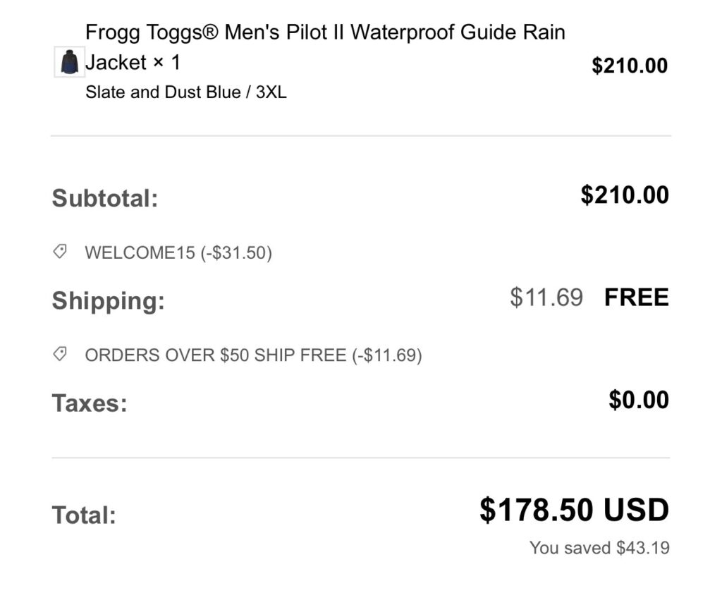Click the $0.00 taxes amount
Screen dimensions: 722x593
(x=638, y=400)
